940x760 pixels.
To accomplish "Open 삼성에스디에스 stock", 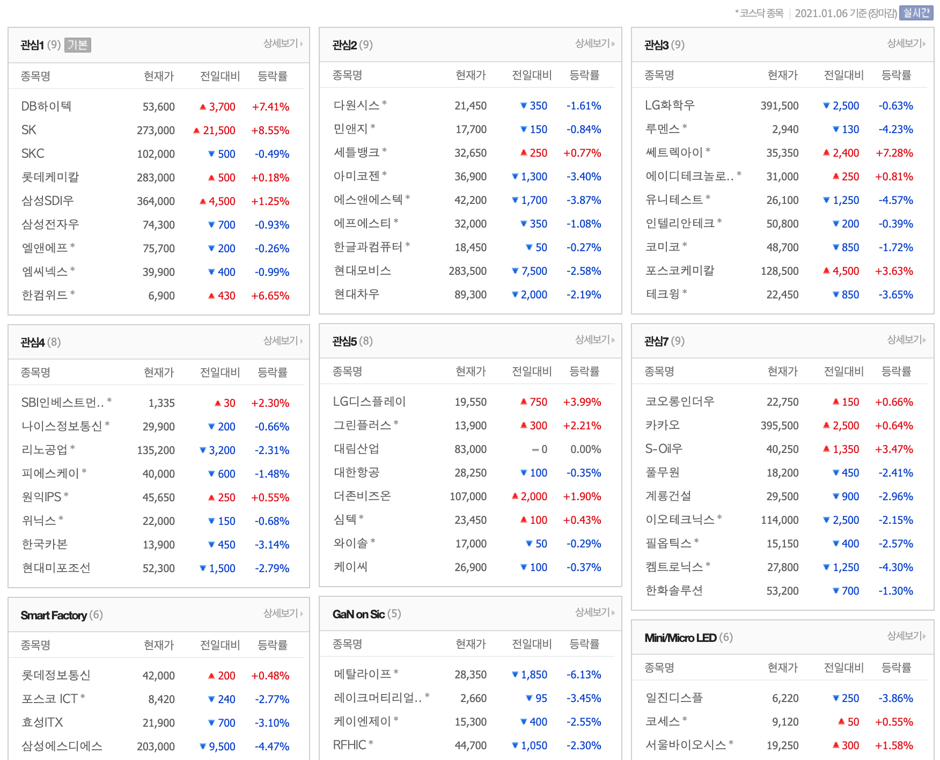I will (62, 746).
